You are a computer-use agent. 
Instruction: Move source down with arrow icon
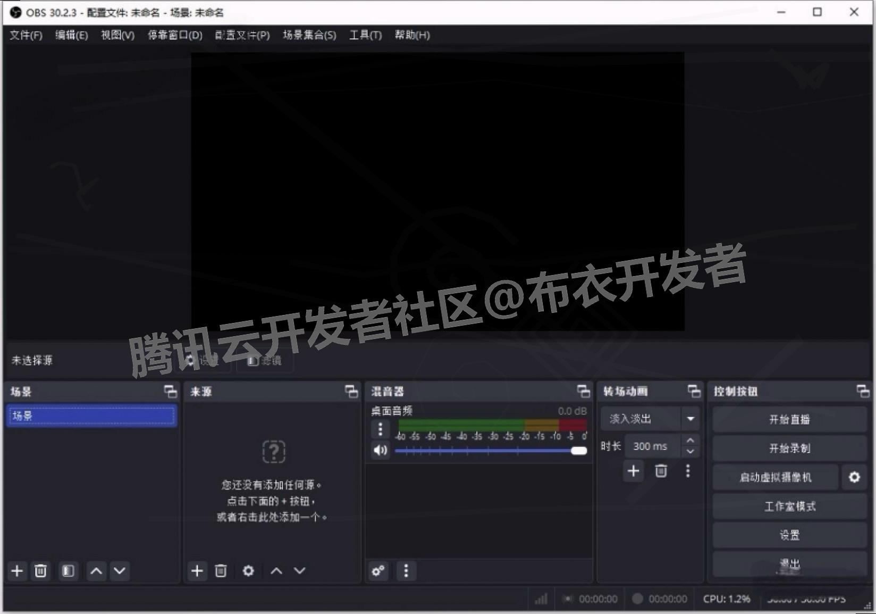pos(300,571)
